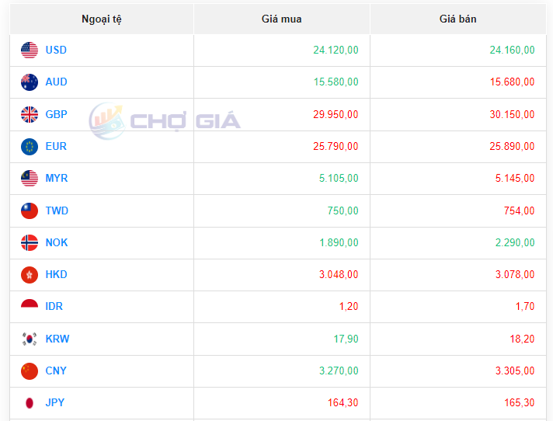
Task: Click the UK flag beside GBP
Action: 30,115
